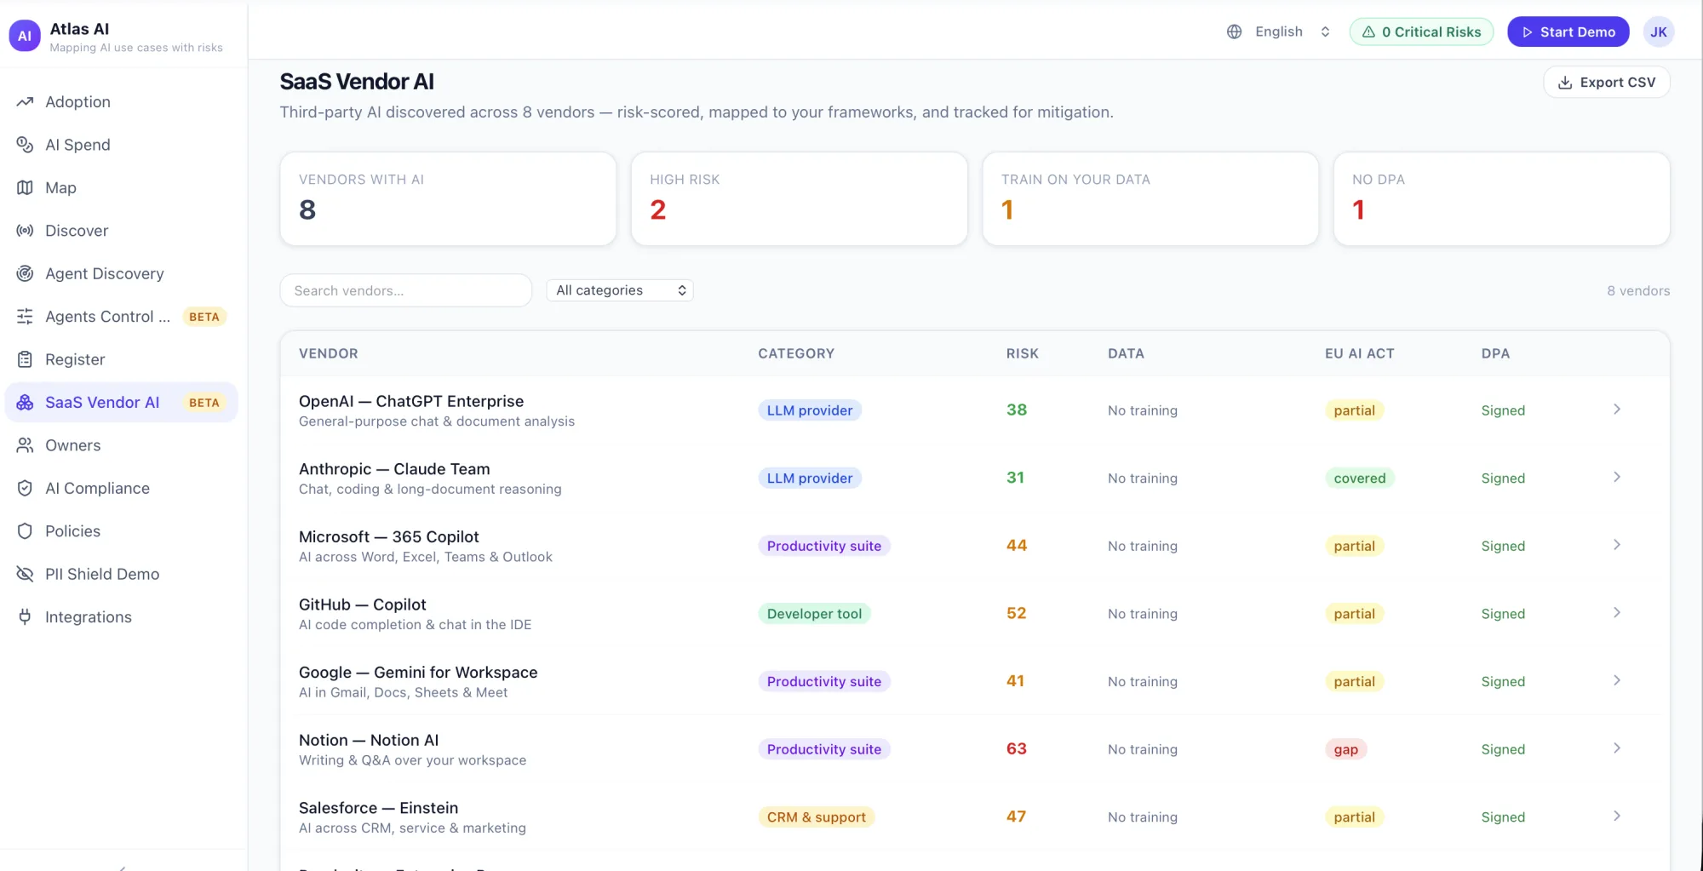Image resolution: width=1703 pixels, height=871 pixels.
Task: Open the Train On Your Data card
Action: click(1150, 199)
